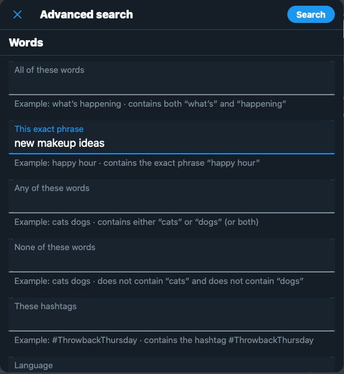Click the blue Search button
This screenshot has height=374, width=344.
coord(311,14)
